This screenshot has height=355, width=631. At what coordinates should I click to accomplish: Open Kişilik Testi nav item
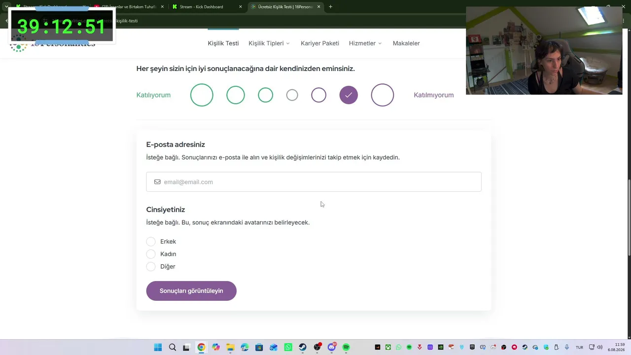[x=223, y=43]
